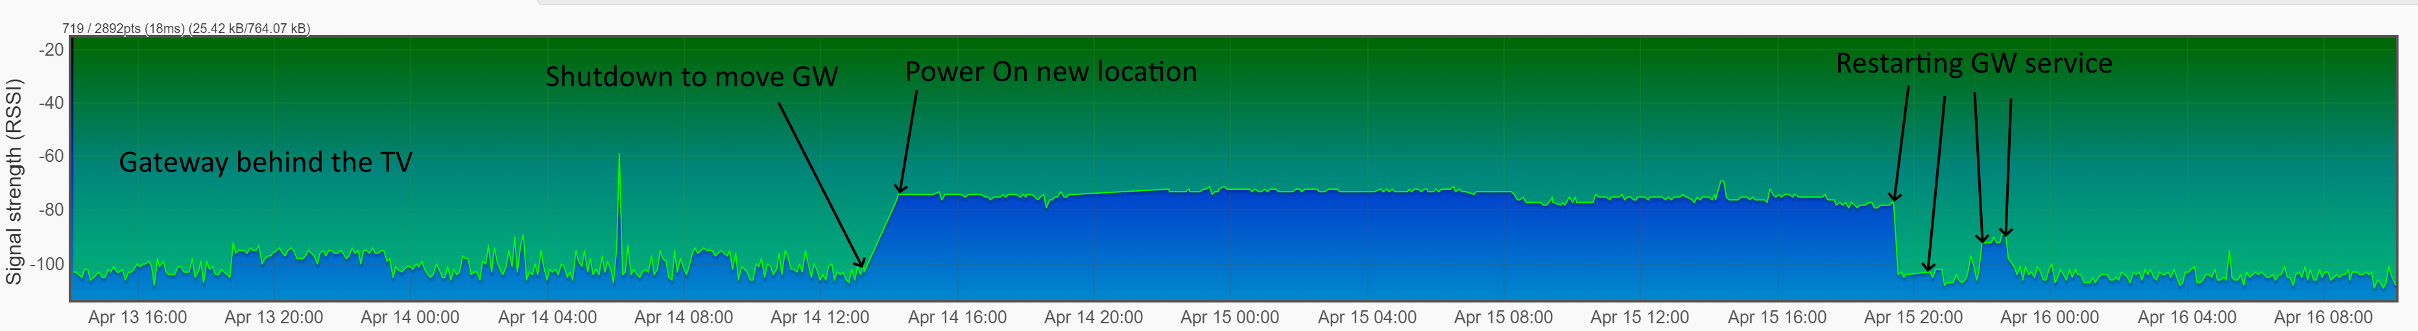The image size is (2418, 331).
Task: Click the points and data size statistics text
Action: (x=186, y=28)
